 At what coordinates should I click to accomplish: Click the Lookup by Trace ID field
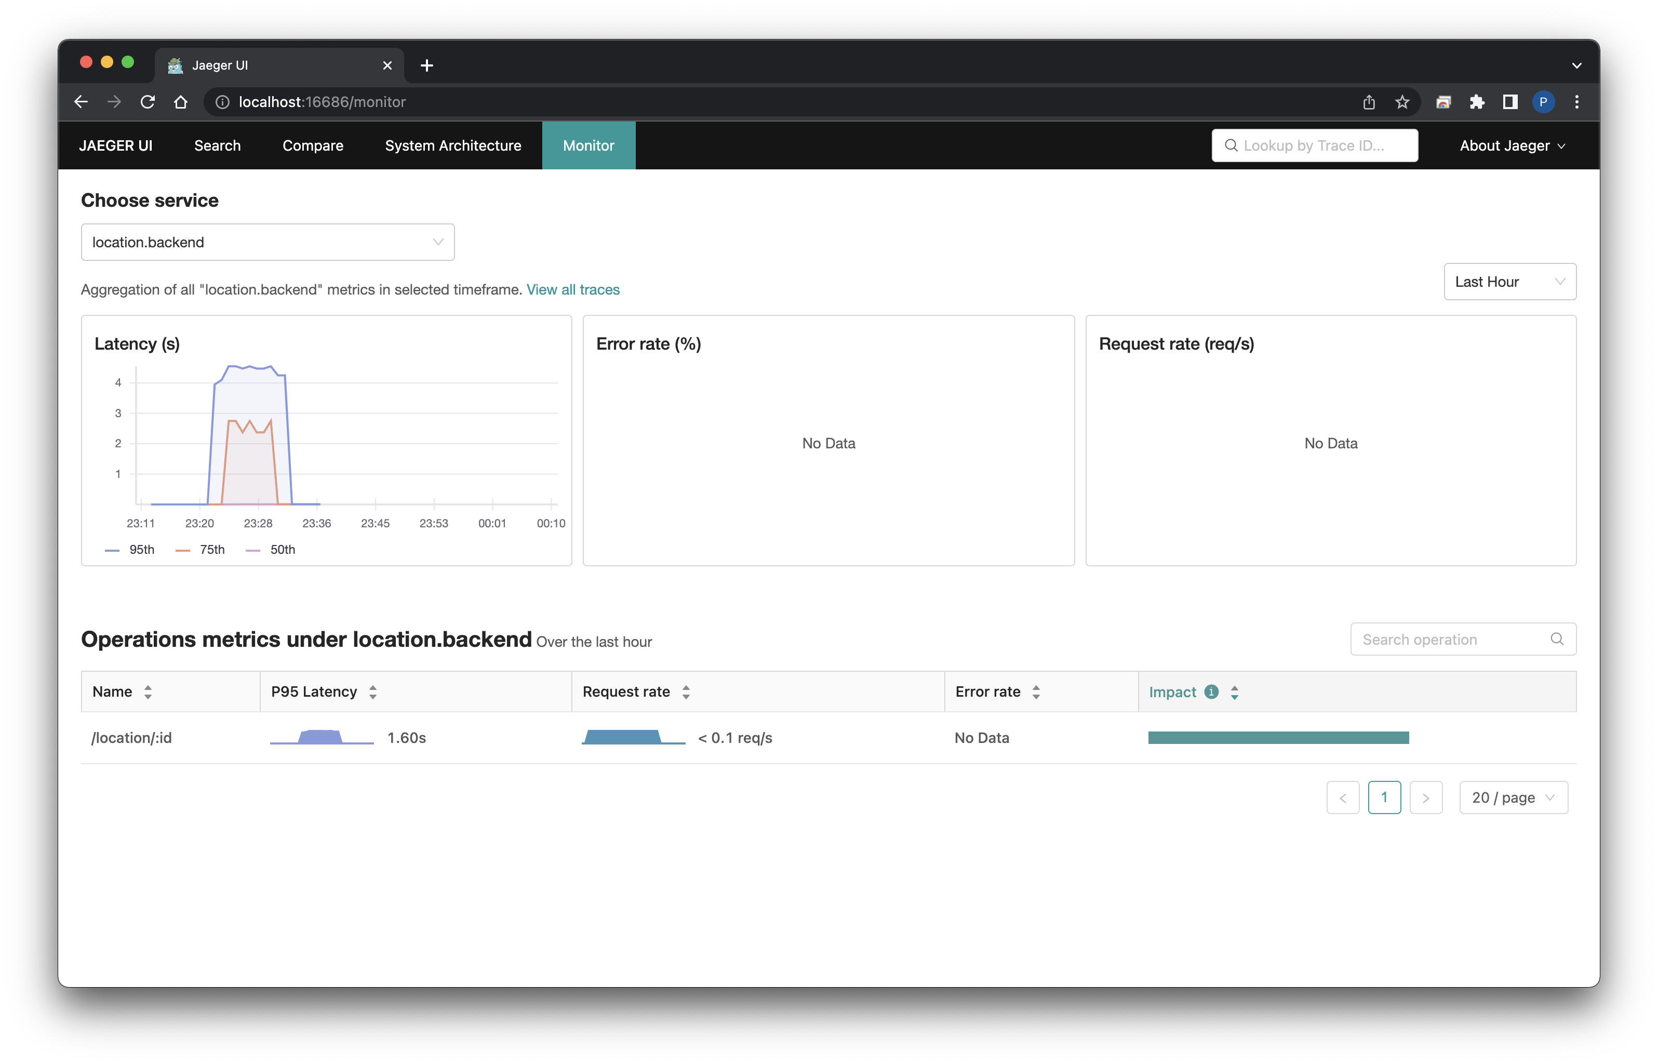pos(1314,145)
